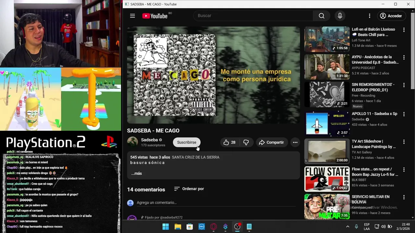The width and height of the screenshot is (415, 233).
Task: Open 'APOLLO 11 - Sadseba x Sp' title
Action: [x=374, y=114]
